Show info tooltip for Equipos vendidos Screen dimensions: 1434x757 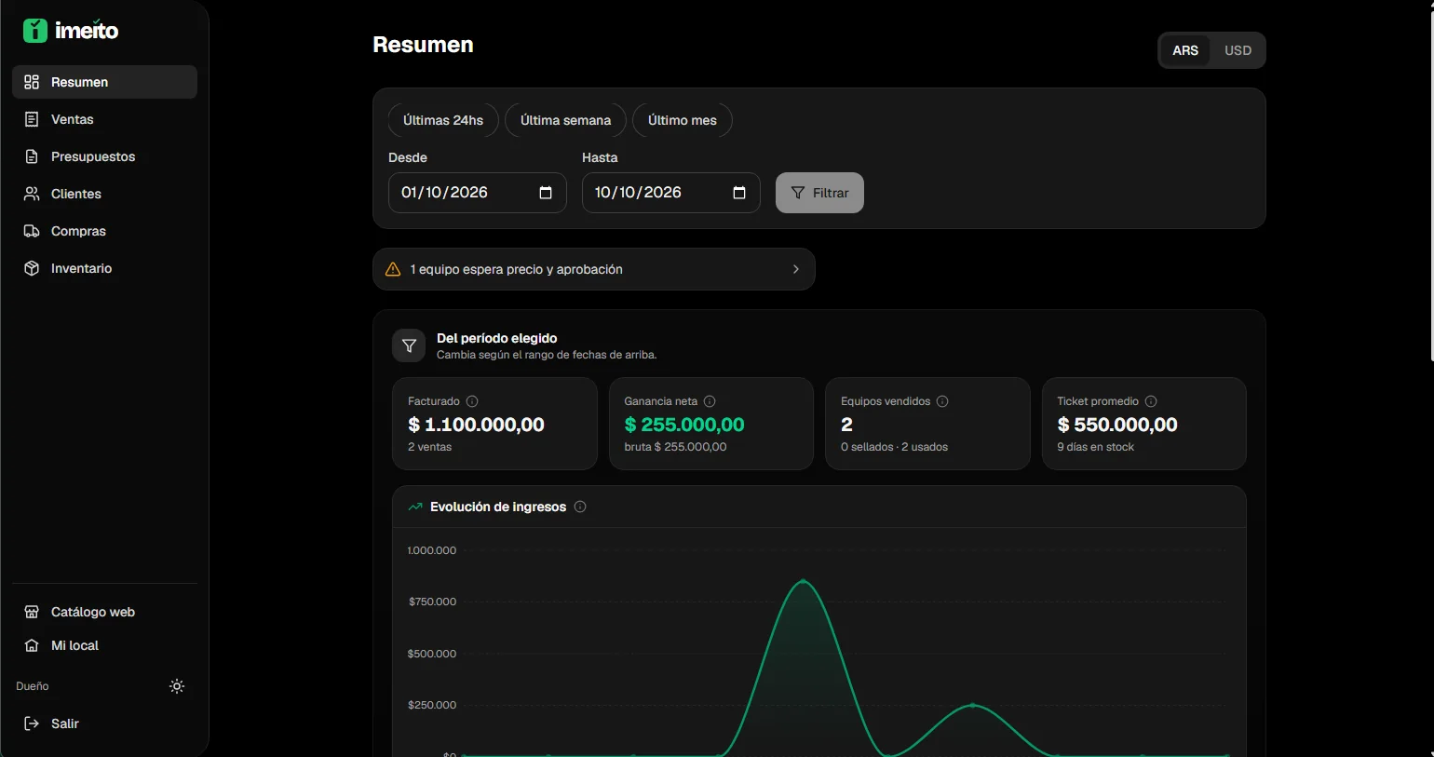(x=942, y=401)
